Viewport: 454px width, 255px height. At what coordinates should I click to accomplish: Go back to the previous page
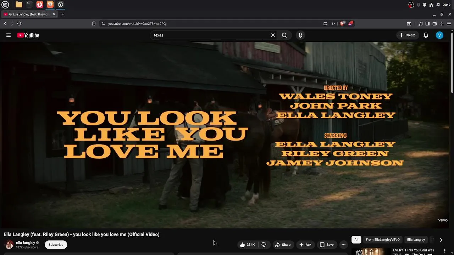[5, 23]
